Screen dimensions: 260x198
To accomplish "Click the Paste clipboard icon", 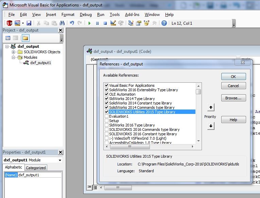I will click(x=54, y=23).
